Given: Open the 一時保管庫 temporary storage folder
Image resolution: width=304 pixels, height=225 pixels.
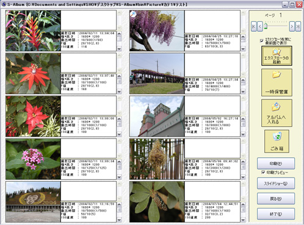Looking at the screenshot, I should tap(277, 82).
